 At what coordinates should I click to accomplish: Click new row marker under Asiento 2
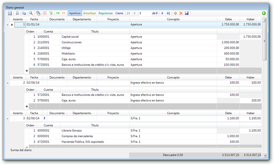[x=27, y=106]
